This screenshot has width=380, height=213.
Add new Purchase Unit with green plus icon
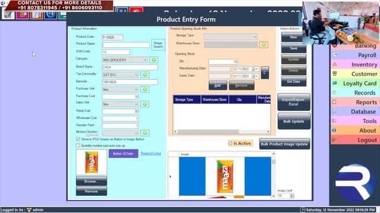[145, 89]
